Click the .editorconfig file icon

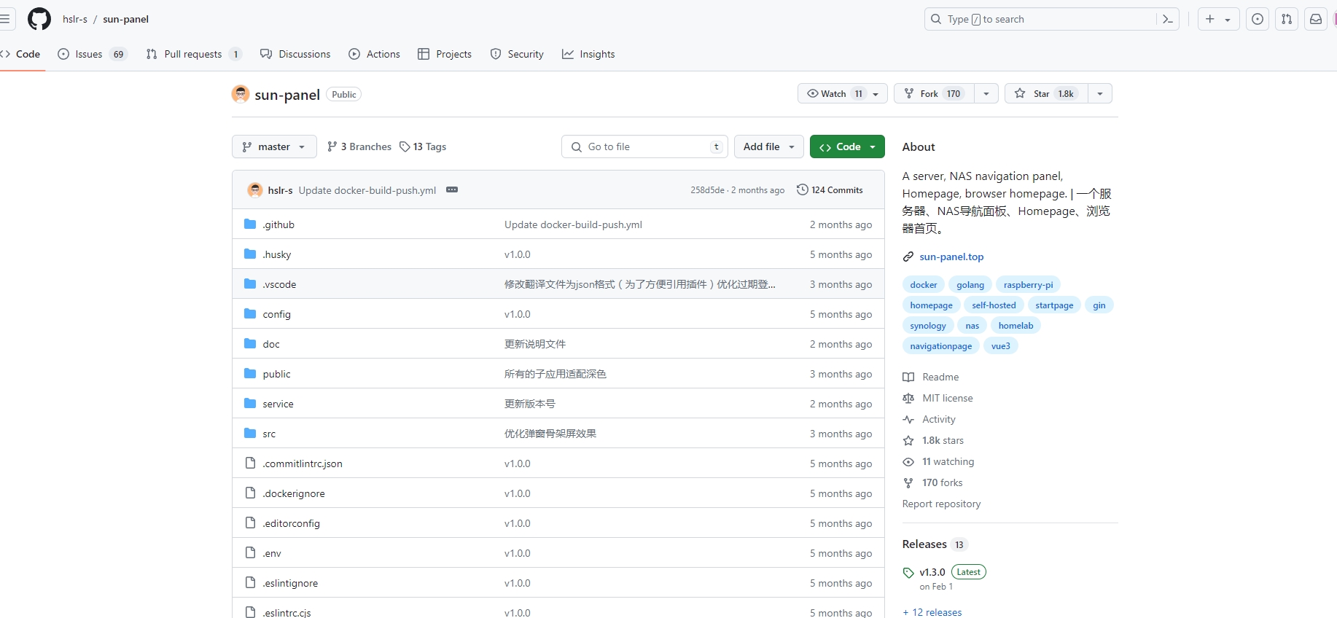(250, 523)
